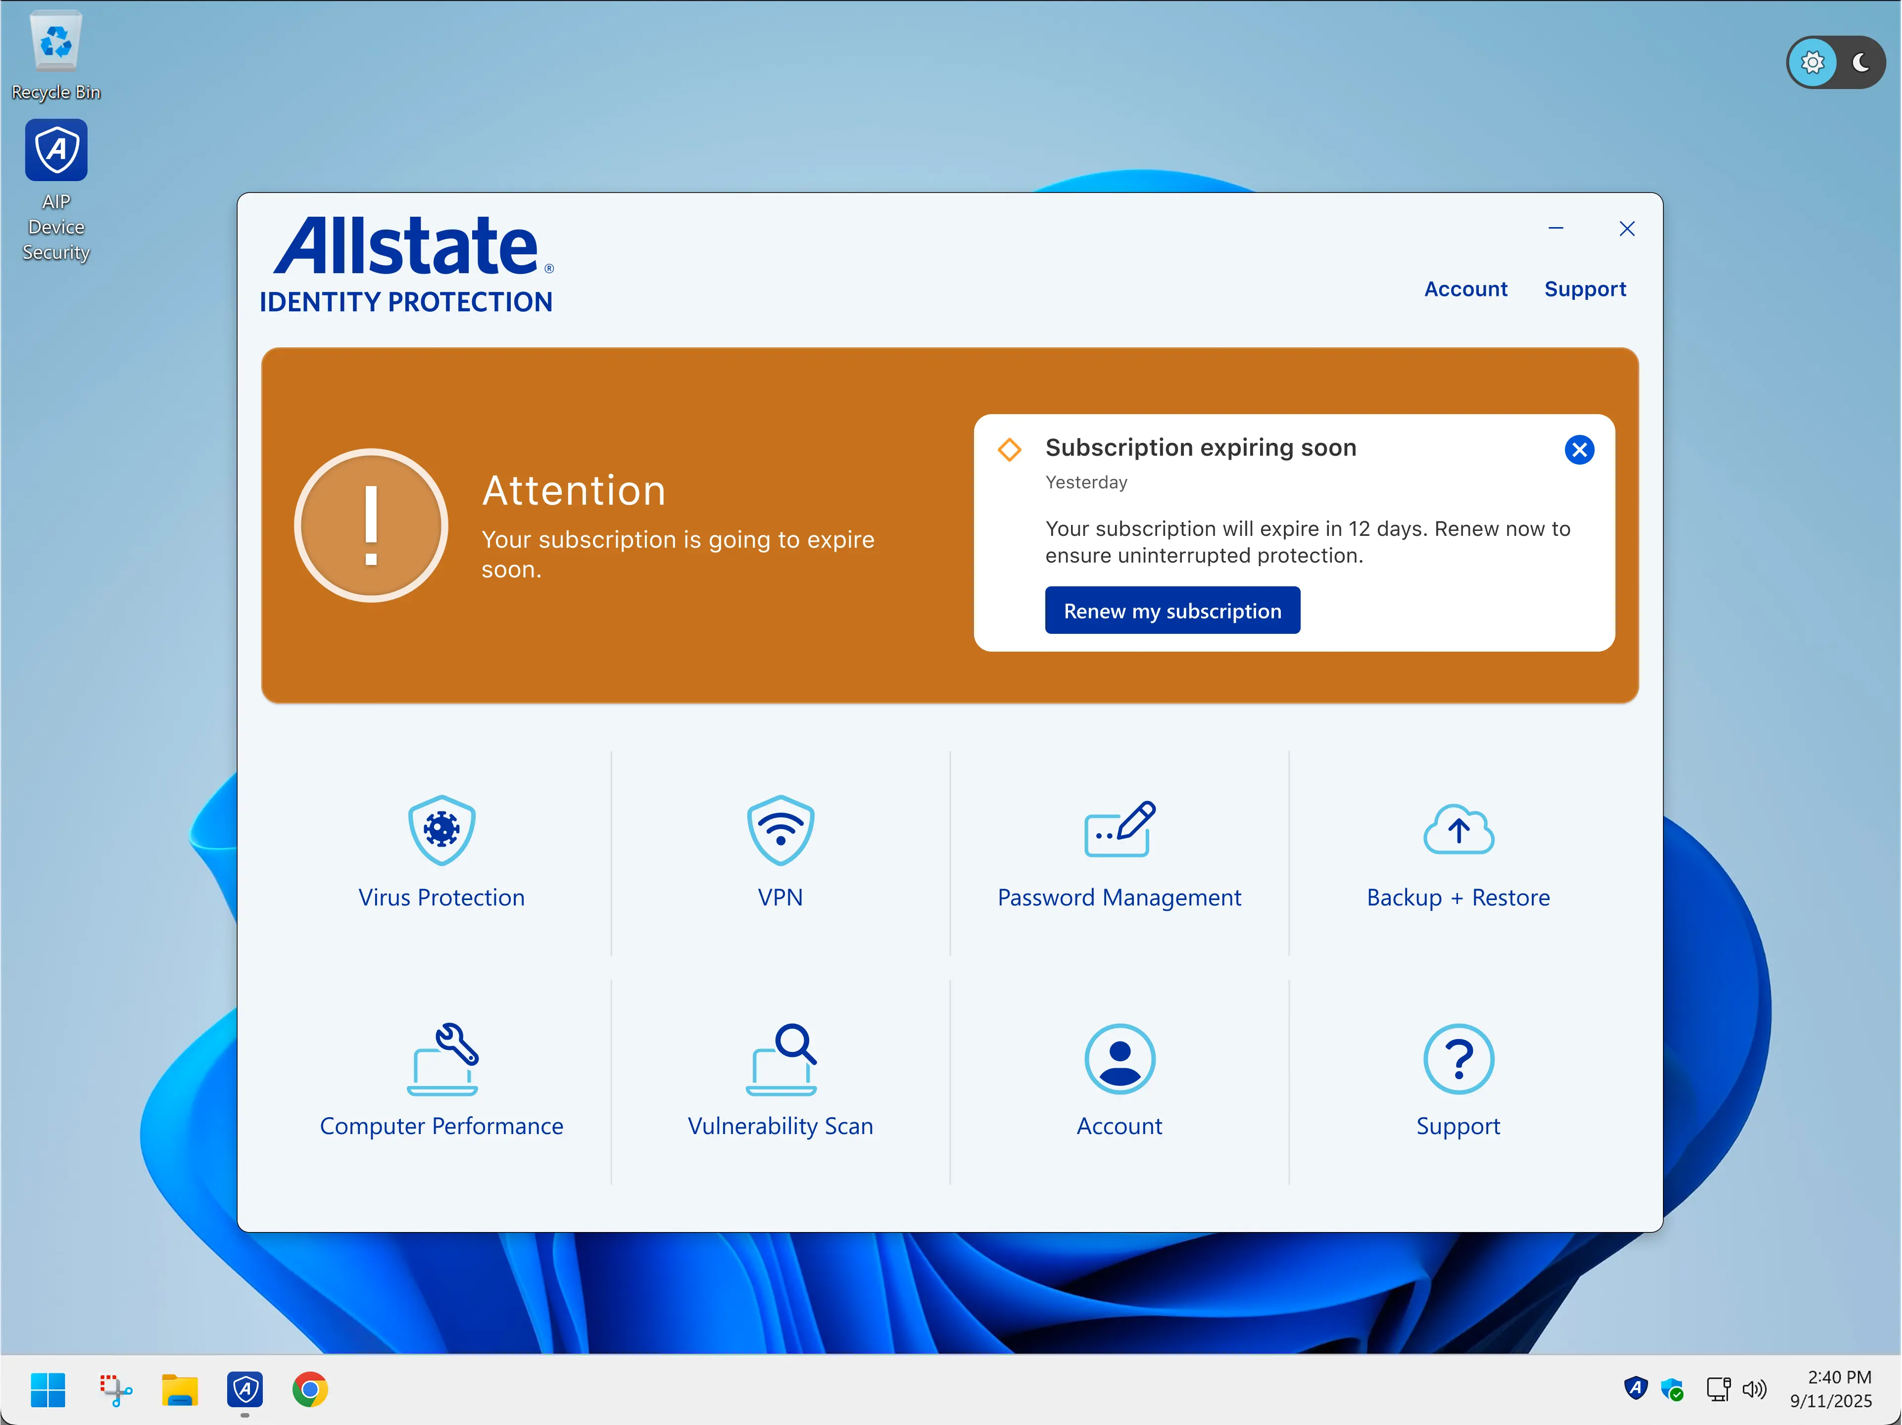Close the Allstate Identity Protection window
The image size is (1902, 1425).
click(1626, 229)
